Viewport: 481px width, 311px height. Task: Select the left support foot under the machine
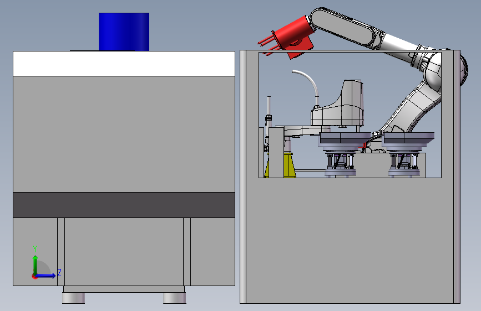pyautogui.click(x=74, y=298)
